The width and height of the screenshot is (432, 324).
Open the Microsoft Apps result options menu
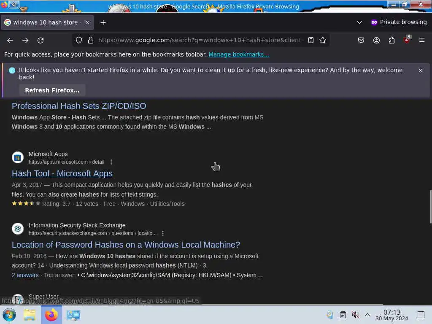point(111,162)
